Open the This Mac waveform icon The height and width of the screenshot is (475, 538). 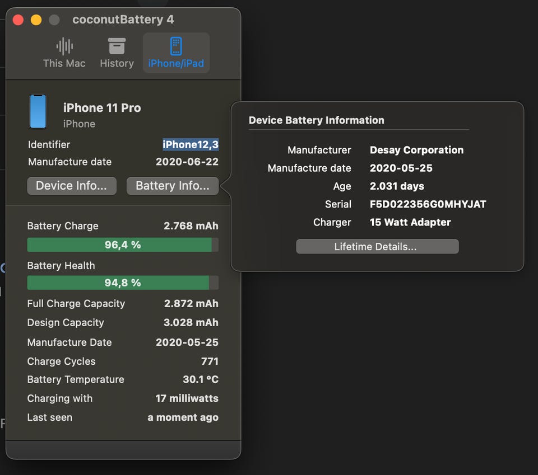[x=64, y=46]
